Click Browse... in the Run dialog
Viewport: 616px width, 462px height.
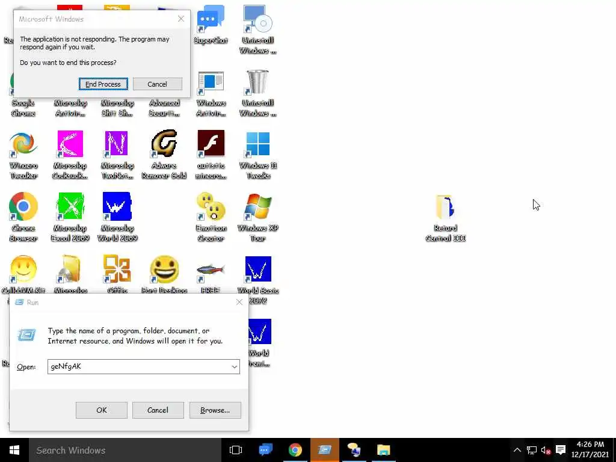coord(215,410)
